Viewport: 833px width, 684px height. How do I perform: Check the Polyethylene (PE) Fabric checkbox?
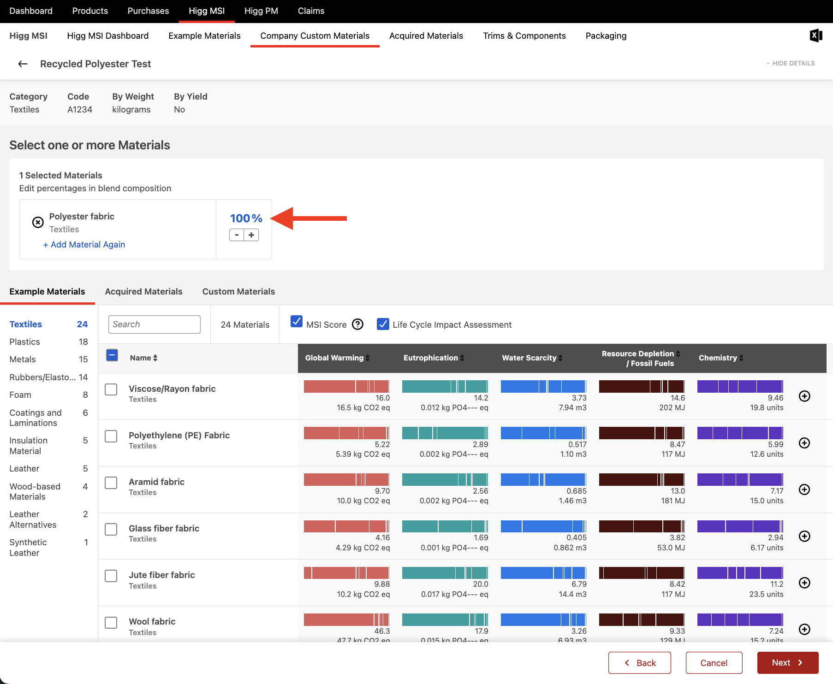point(111,436)
